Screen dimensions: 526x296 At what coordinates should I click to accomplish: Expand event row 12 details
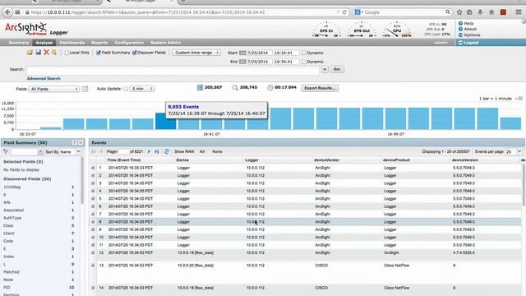pyautogui.click(x=93, y=252)
